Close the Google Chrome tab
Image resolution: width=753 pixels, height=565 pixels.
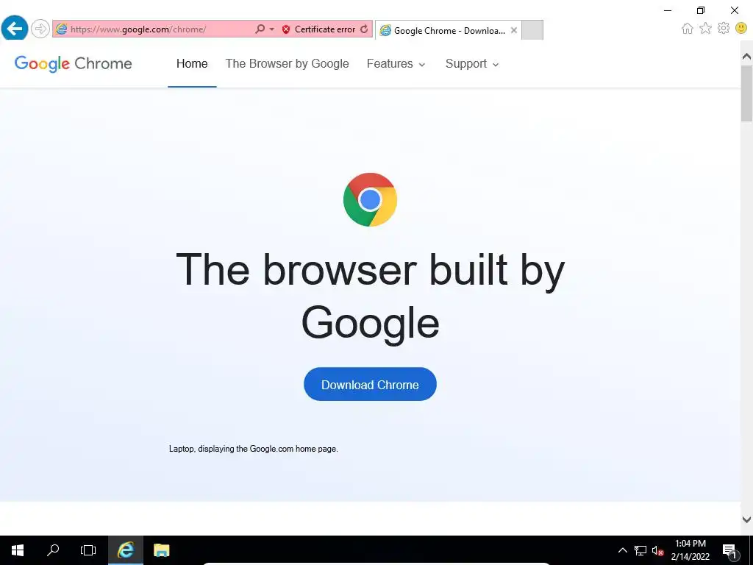tap(514, 30)
